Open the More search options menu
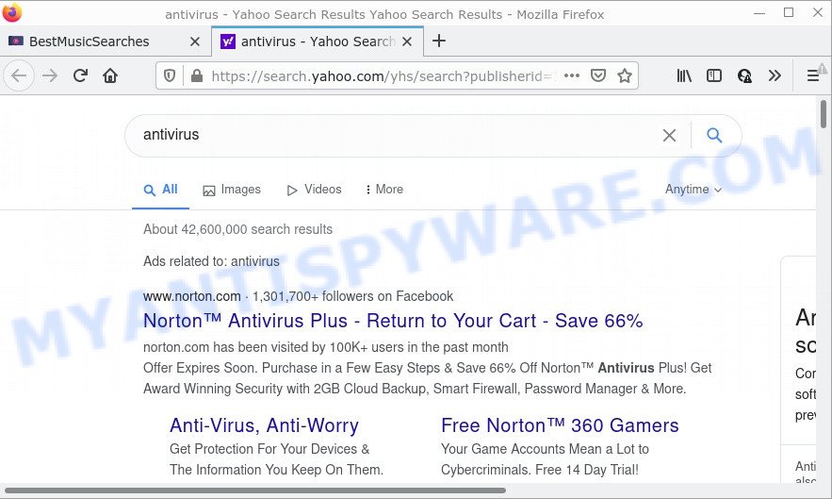Image resolution: width=832 pixels, height=499 pixels. tap(384, 190)
